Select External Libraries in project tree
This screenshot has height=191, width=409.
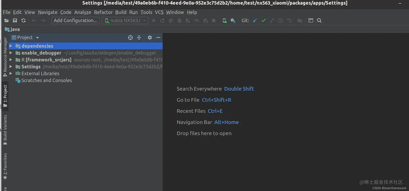point(86,73)
